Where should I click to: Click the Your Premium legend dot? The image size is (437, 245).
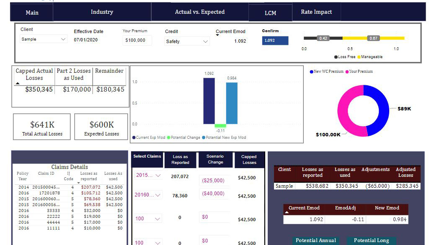coord(347,72)
